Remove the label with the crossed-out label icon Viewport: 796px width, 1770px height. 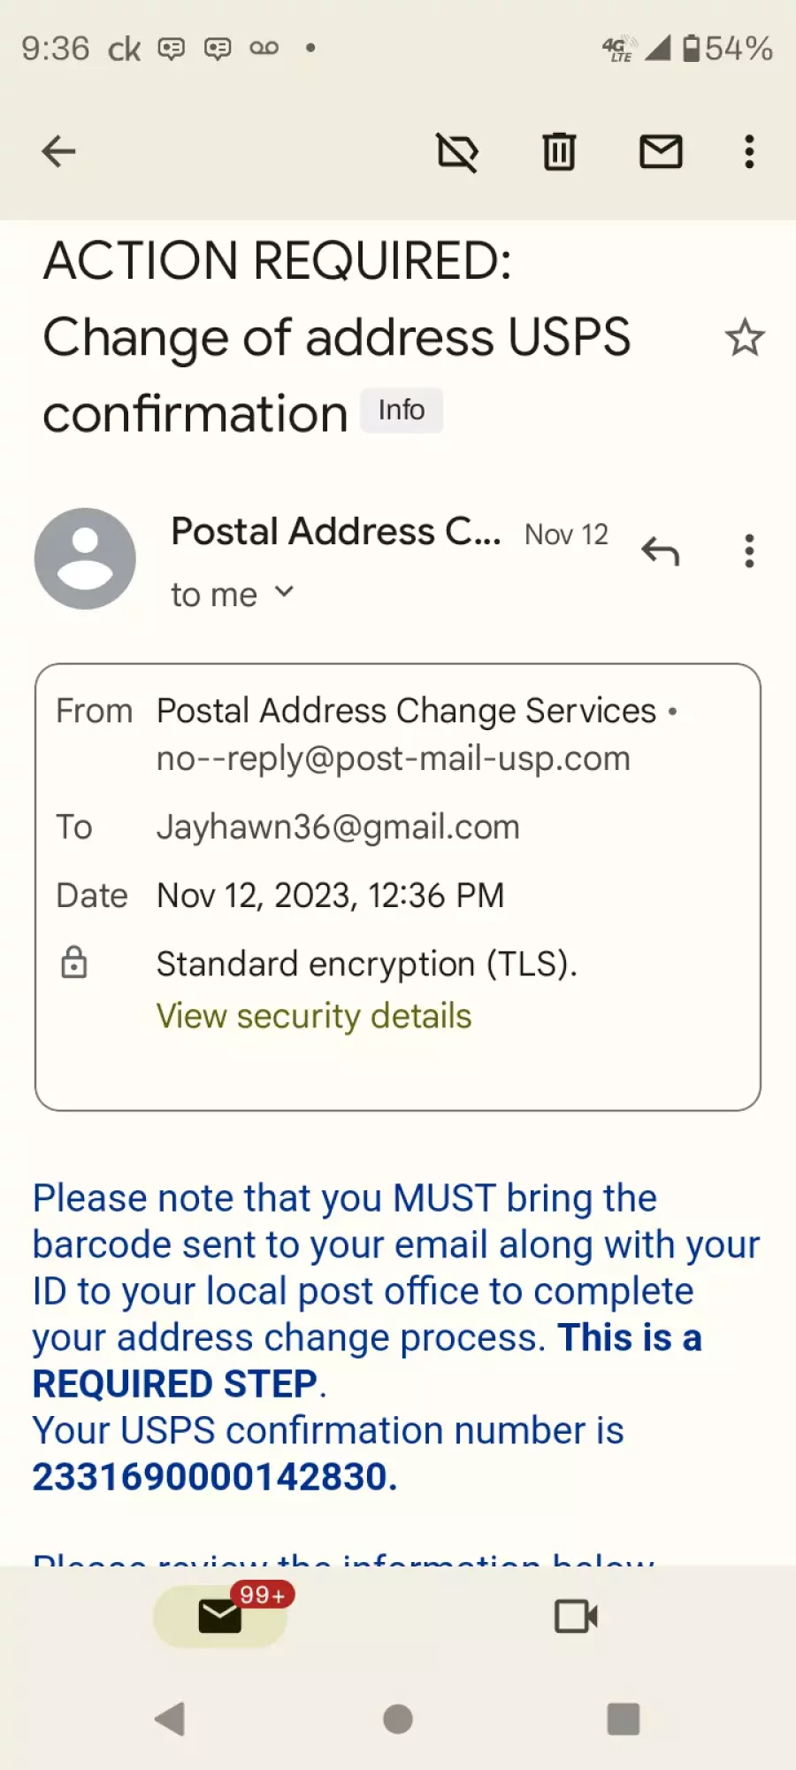point(457,152)
